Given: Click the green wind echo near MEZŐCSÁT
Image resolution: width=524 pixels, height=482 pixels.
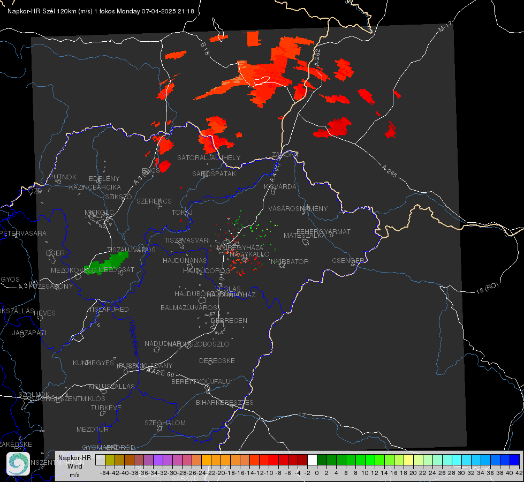Looking at the screenshot, I should (x=107, y=263).
